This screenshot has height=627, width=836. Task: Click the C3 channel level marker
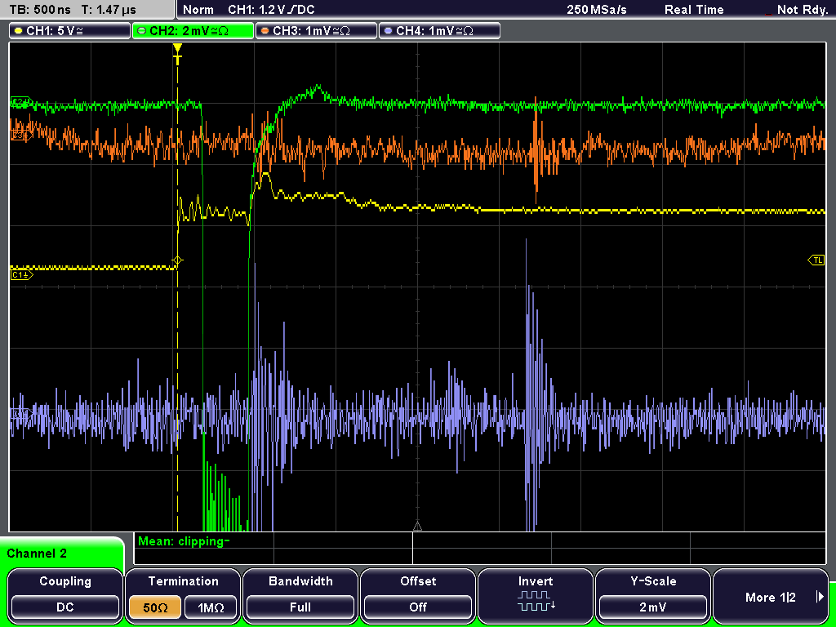pyautogui.click(x=21, y=136)
